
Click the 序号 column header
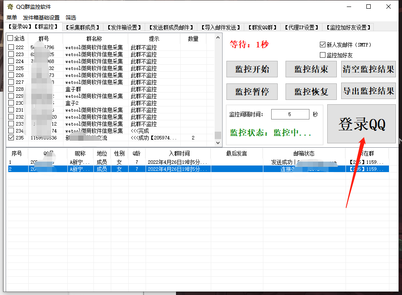17,153
